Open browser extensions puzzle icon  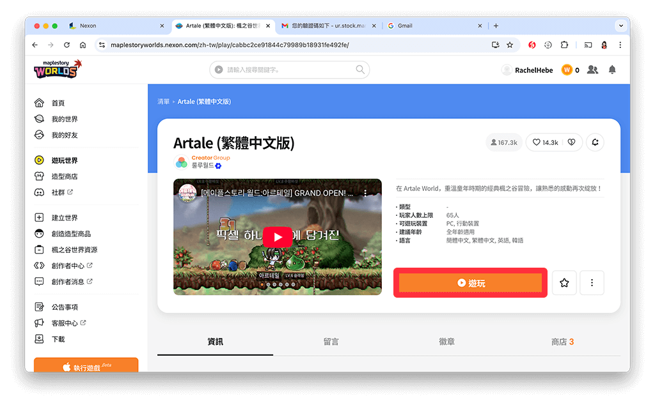click(564, 45)
